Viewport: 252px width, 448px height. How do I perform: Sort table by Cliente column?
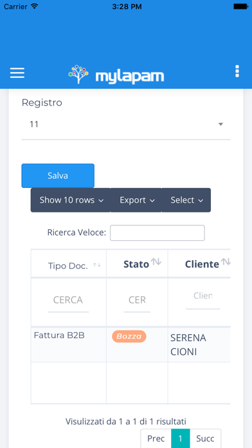pos(199,264)
